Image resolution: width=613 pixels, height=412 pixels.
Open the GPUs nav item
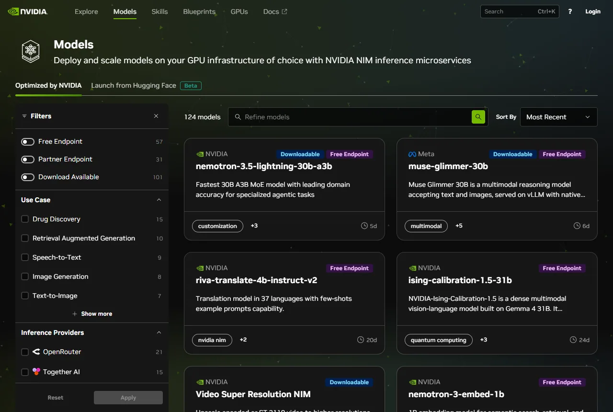(239, 11)
